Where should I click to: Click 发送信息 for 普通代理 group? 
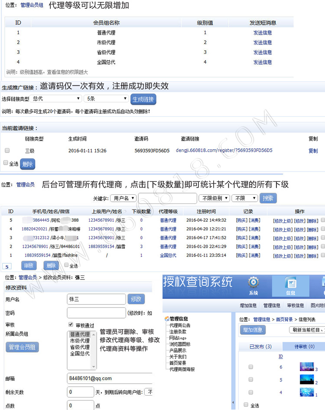click(x=262, y=33)
